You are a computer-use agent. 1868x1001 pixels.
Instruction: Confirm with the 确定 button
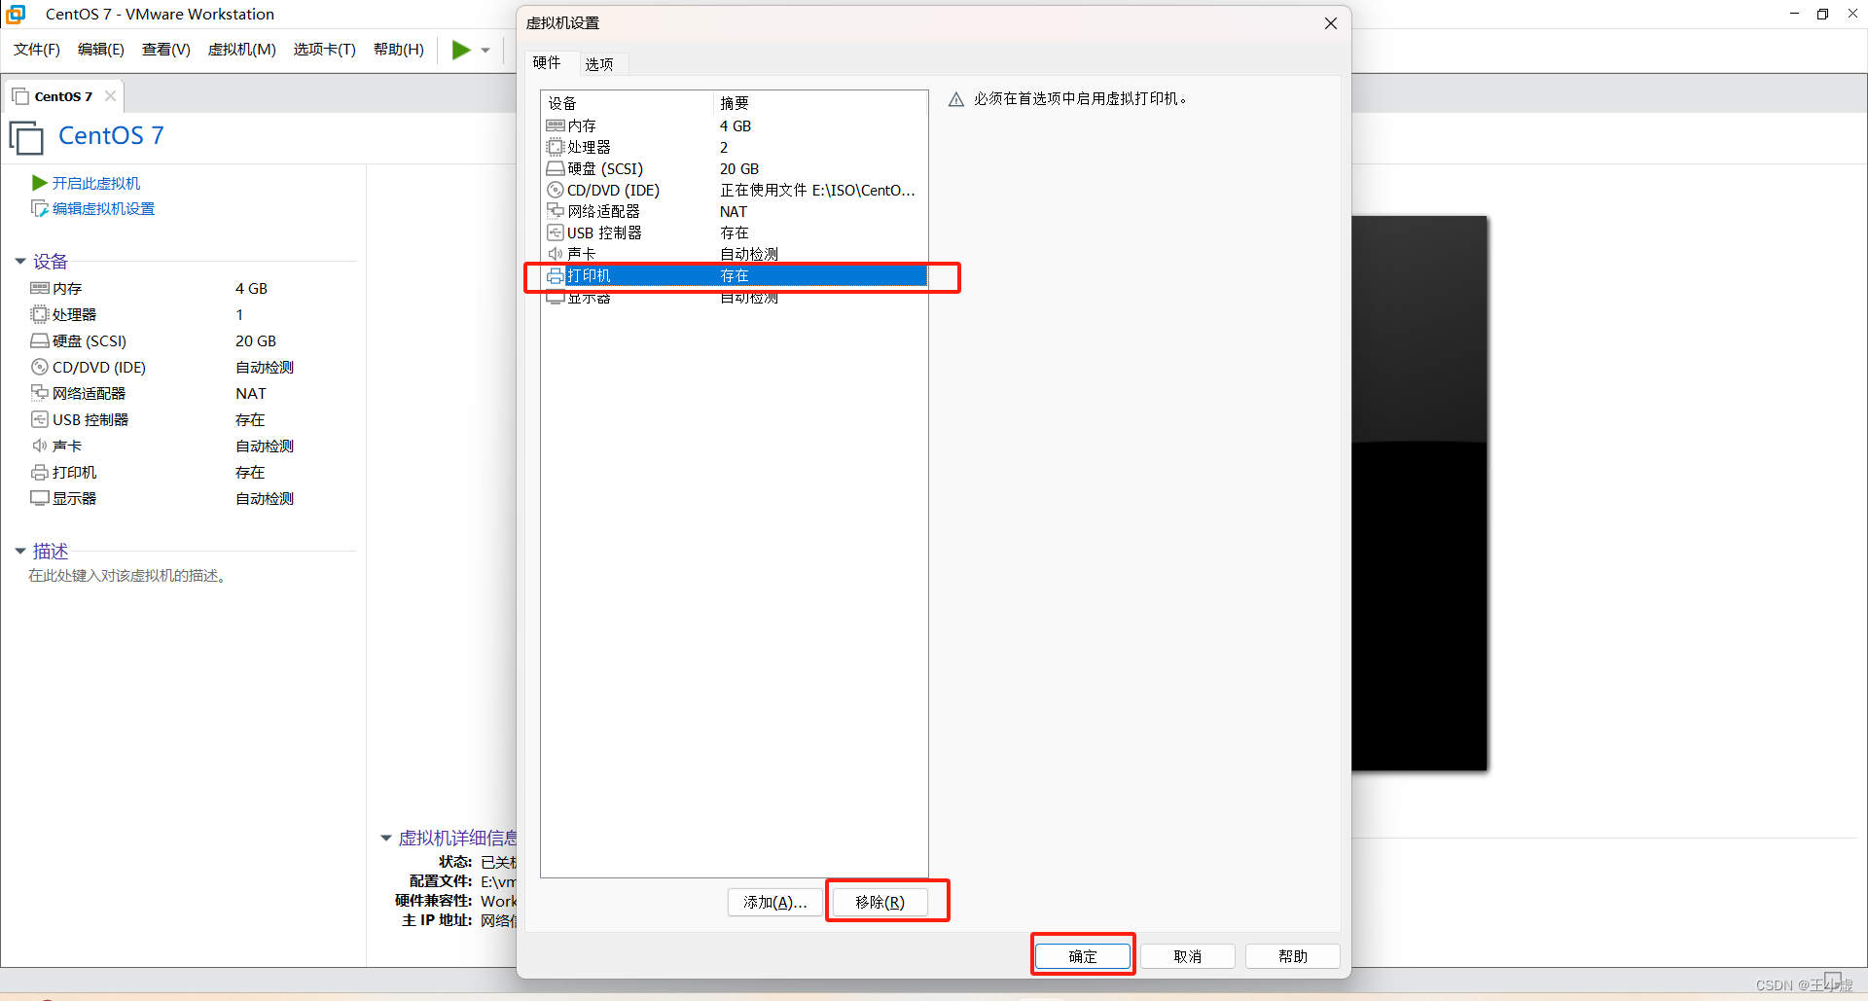point(1083,956)
